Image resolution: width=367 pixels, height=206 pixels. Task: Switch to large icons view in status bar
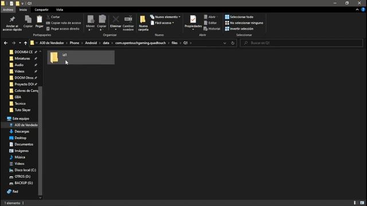coord(362,203)
